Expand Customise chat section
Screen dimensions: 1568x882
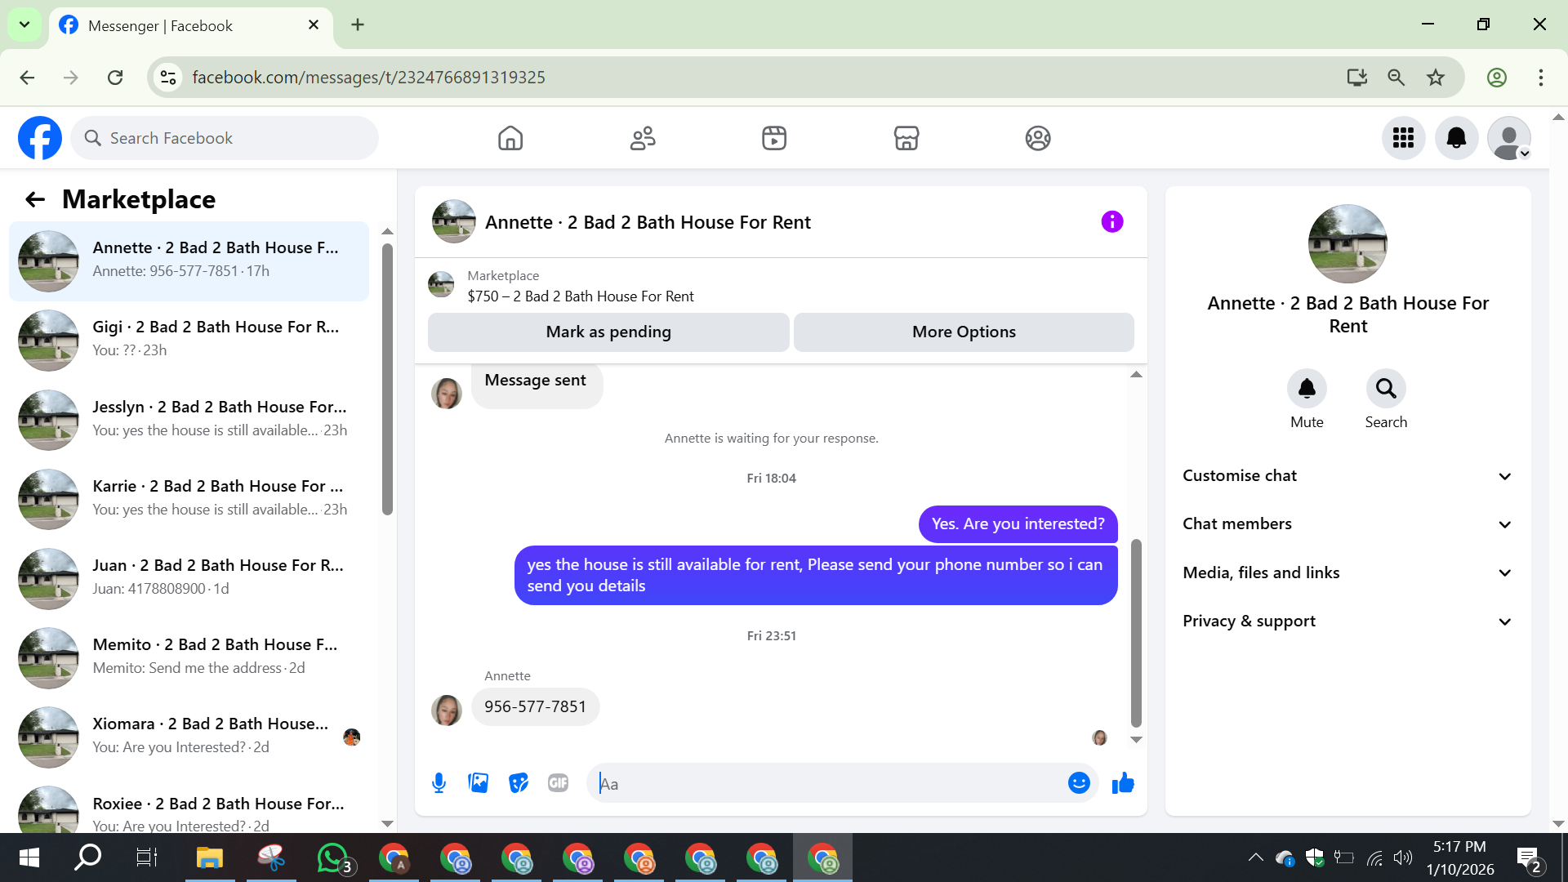(x=1347, y=476)
